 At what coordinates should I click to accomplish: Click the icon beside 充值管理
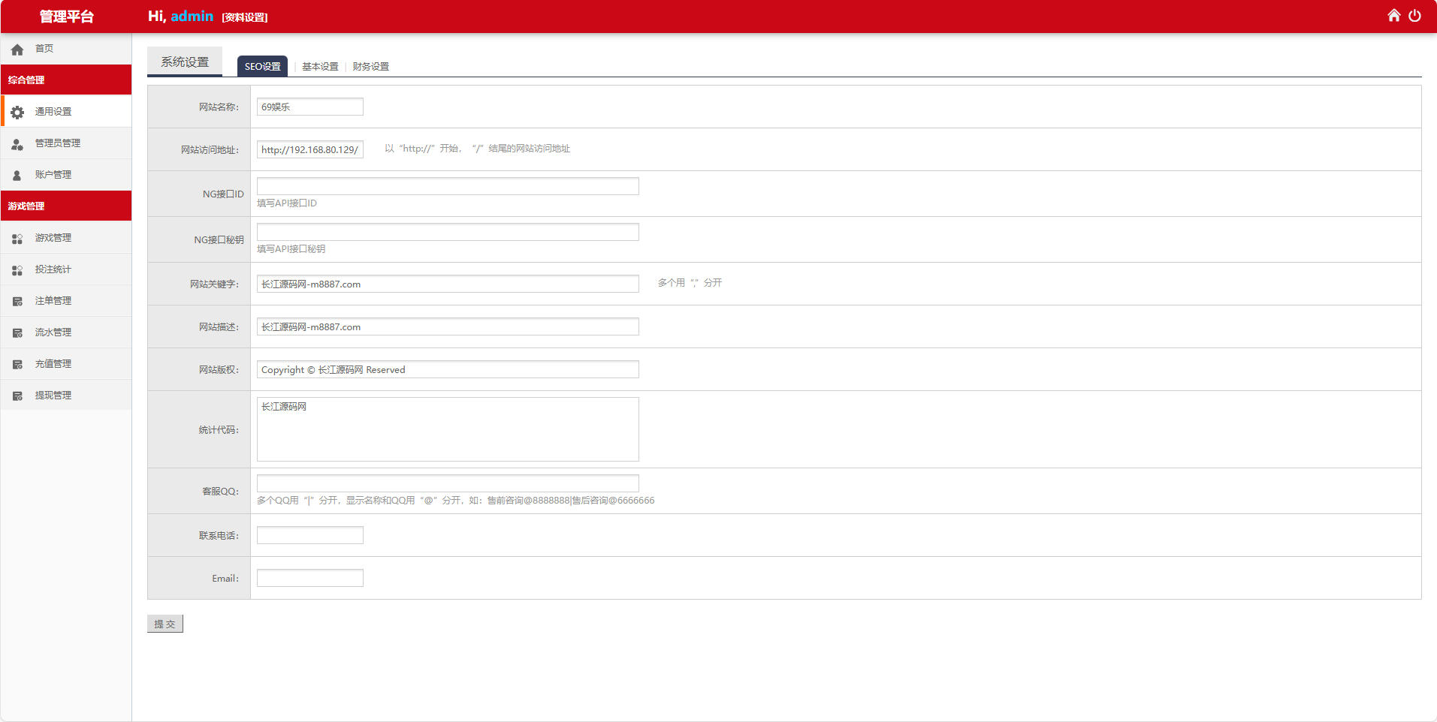tap(17, 365)
